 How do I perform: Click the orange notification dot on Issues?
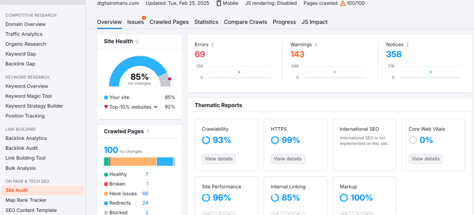(144, 18)
